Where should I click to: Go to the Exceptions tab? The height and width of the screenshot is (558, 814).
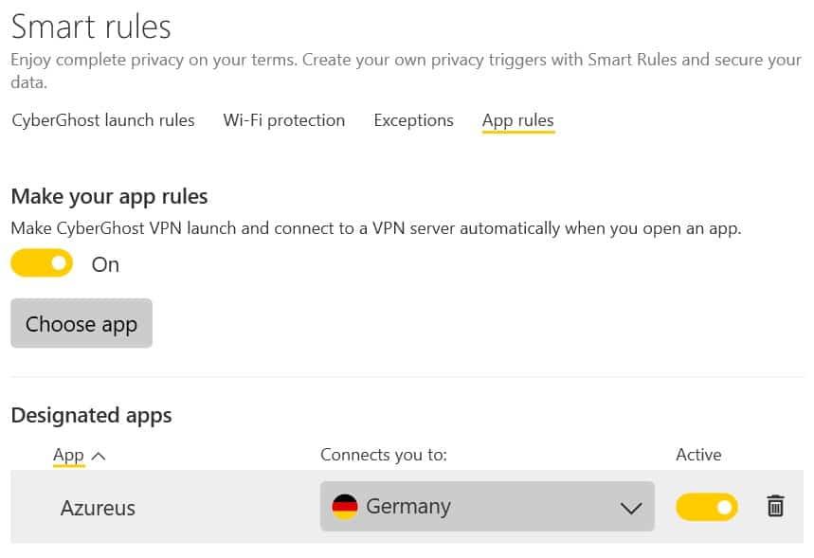pos(414,120)
